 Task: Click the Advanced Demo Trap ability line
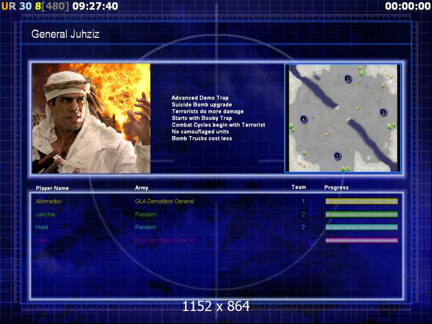pos(200,98)
